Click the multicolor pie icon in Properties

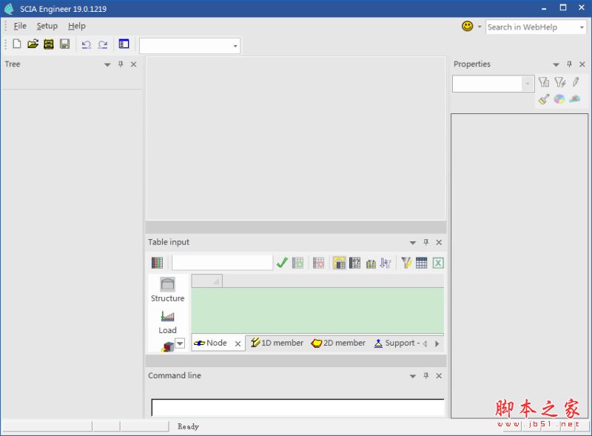click(559, 99)
